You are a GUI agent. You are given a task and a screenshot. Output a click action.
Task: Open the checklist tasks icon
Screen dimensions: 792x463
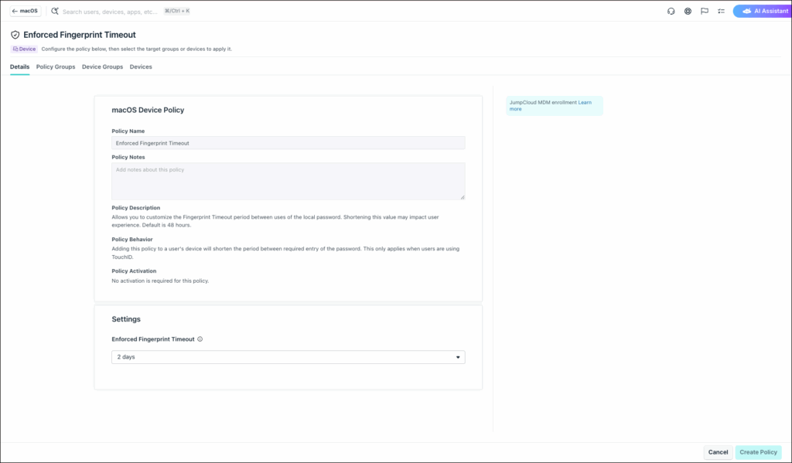[722, 11]
